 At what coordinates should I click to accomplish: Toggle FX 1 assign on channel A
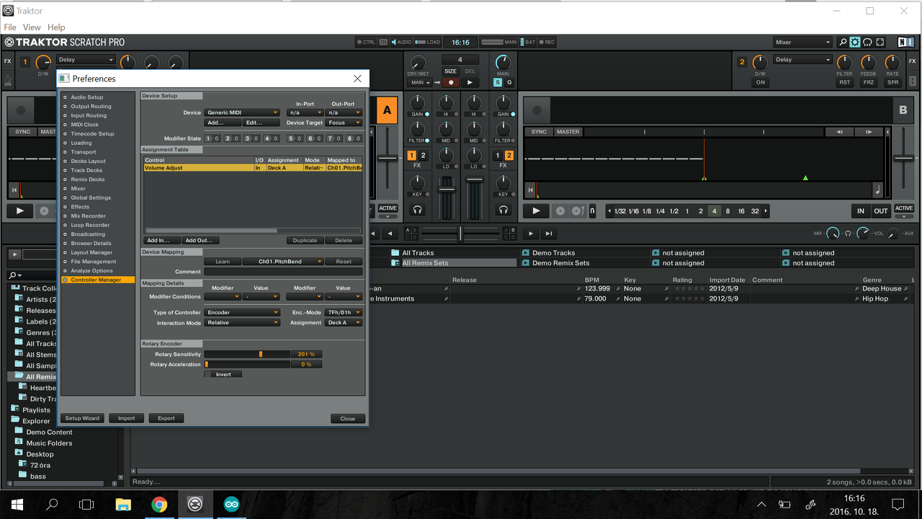(x=411, y=156)
